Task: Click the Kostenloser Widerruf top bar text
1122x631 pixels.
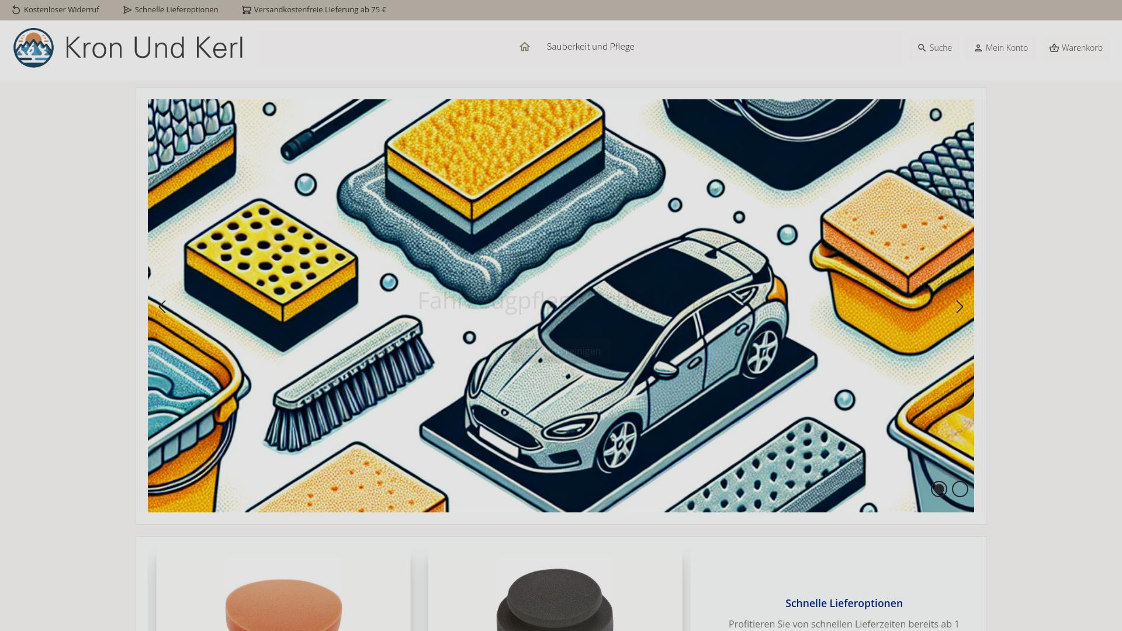Action: (61, 10)
